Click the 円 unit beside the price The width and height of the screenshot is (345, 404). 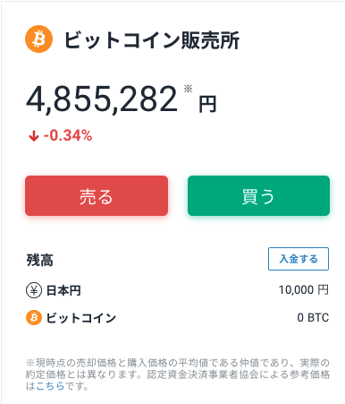point(207,105)
